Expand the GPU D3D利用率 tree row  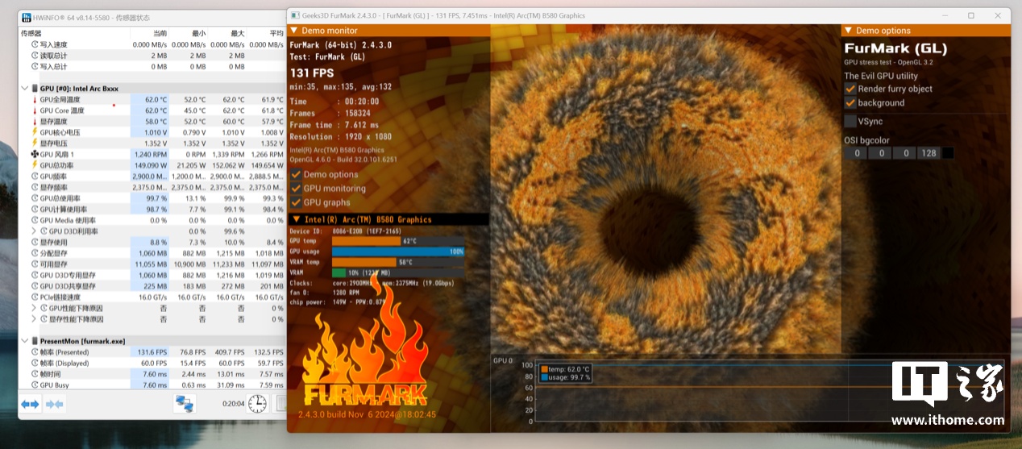tap(34, 231)
